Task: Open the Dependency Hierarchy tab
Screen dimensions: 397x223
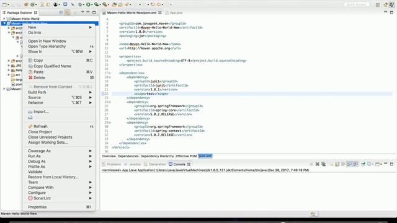Action: [157, 156]
